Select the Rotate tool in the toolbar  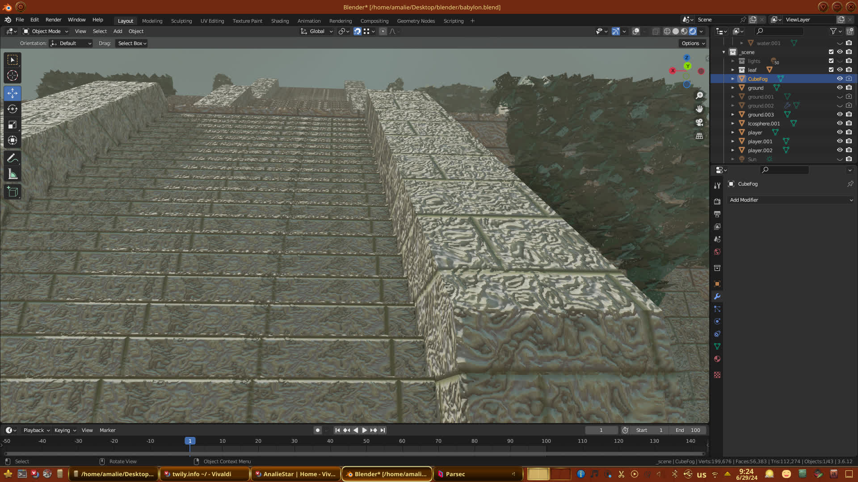(x=13, y=109)
